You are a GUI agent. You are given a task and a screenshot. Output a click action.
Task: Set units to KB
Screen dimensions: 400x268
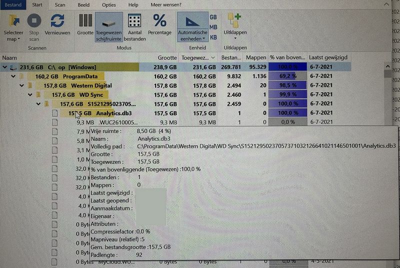(x=213, y=37)
